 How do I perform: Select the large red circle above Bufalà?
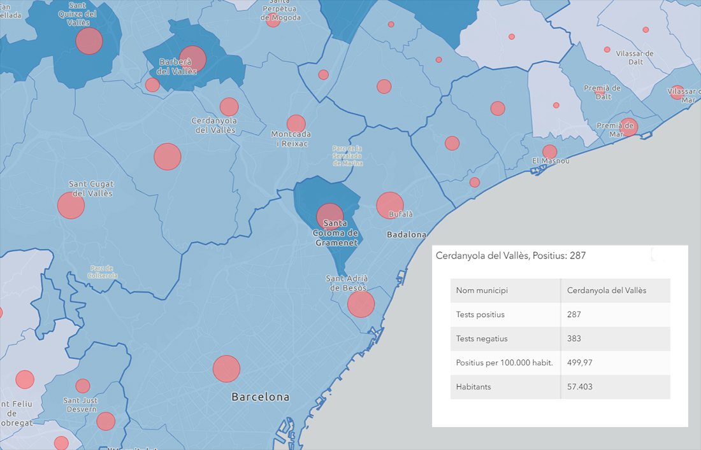click(x=390, y=206)
